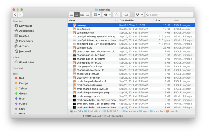Switch to list view

77,15
